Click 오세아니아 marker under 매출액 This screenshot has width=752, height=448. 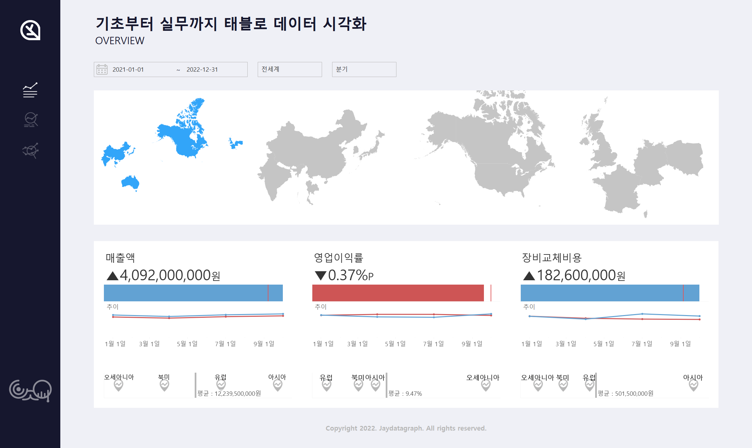point(119,386)
